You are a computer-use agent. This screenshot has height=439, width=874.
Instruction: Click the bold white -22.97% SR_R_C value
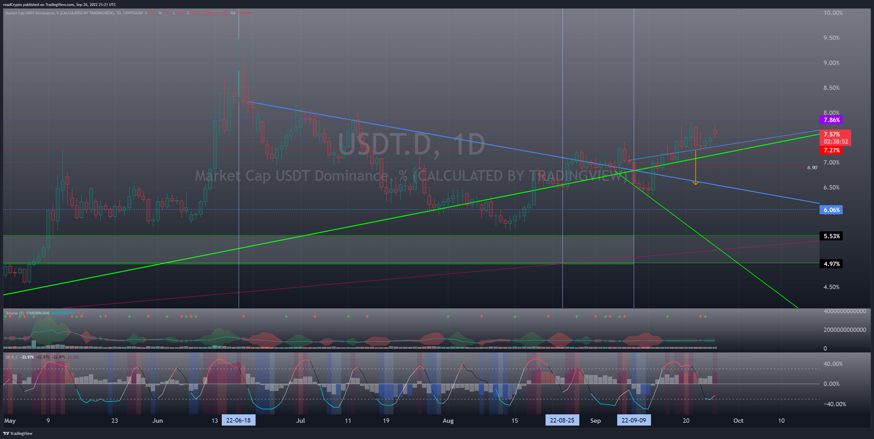[27, 357]
